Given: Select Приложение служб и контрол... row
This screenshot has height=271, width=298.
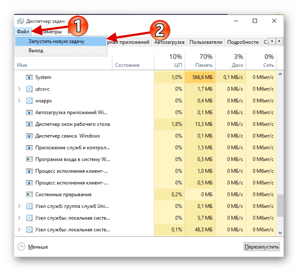Looking at the screenshot, I should click(145, 148).
